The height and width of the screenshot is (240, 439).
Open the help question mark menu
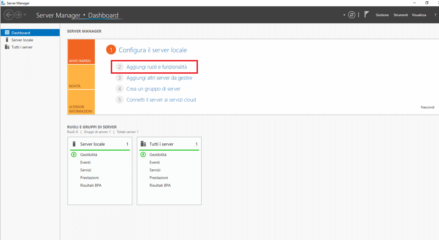[435, 15]
